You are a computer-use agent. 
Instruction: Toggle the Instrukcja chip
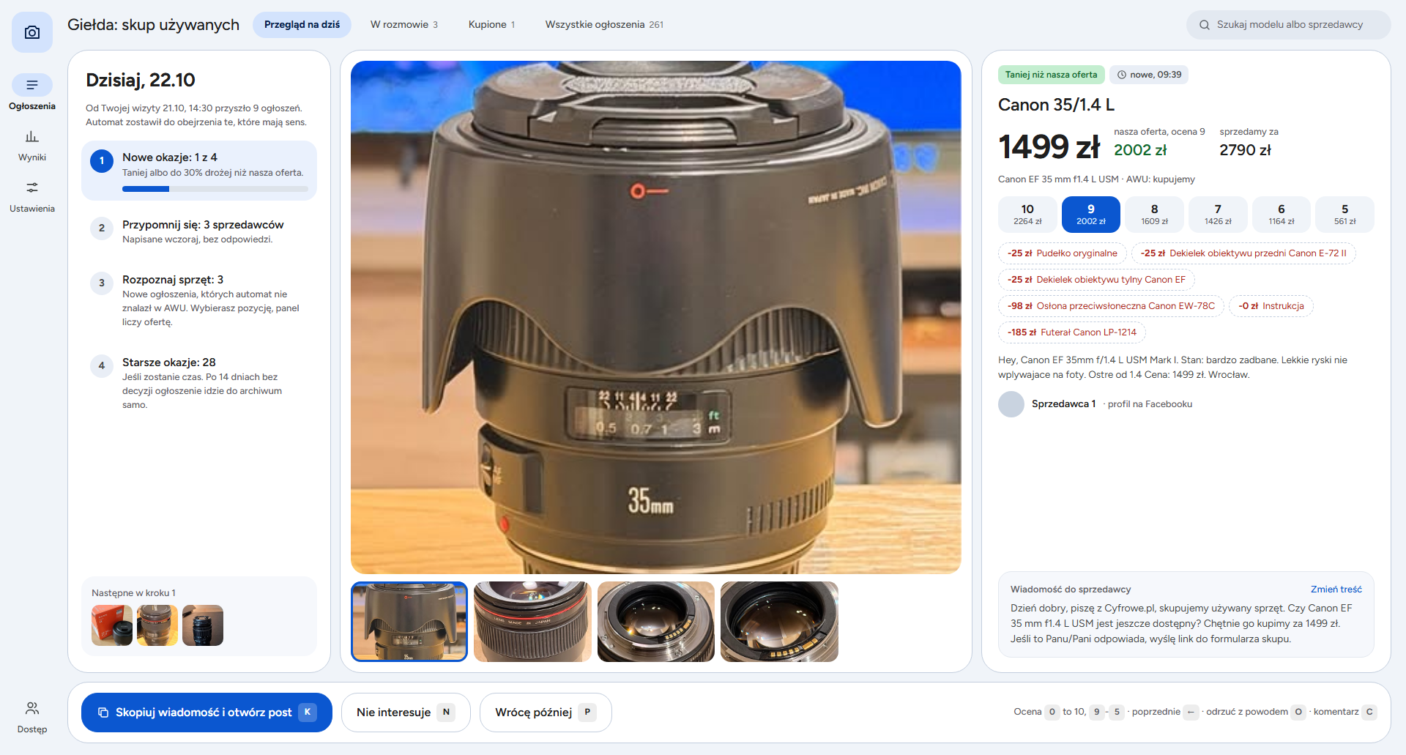tap(1271, 306)
